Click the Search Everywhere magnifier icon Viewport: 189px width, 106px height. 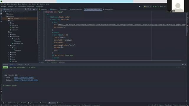pyautogui.click(x=161, y=6)
